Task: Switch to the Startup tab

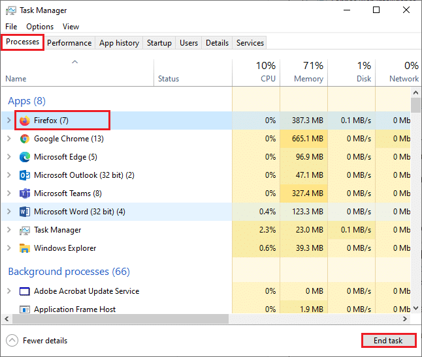Action: (159, 43)
